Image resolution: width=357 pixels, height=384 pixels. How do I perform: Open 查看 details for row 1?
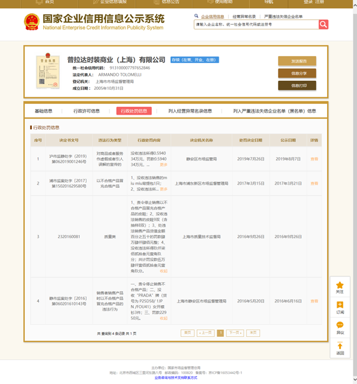click(314, 159)
